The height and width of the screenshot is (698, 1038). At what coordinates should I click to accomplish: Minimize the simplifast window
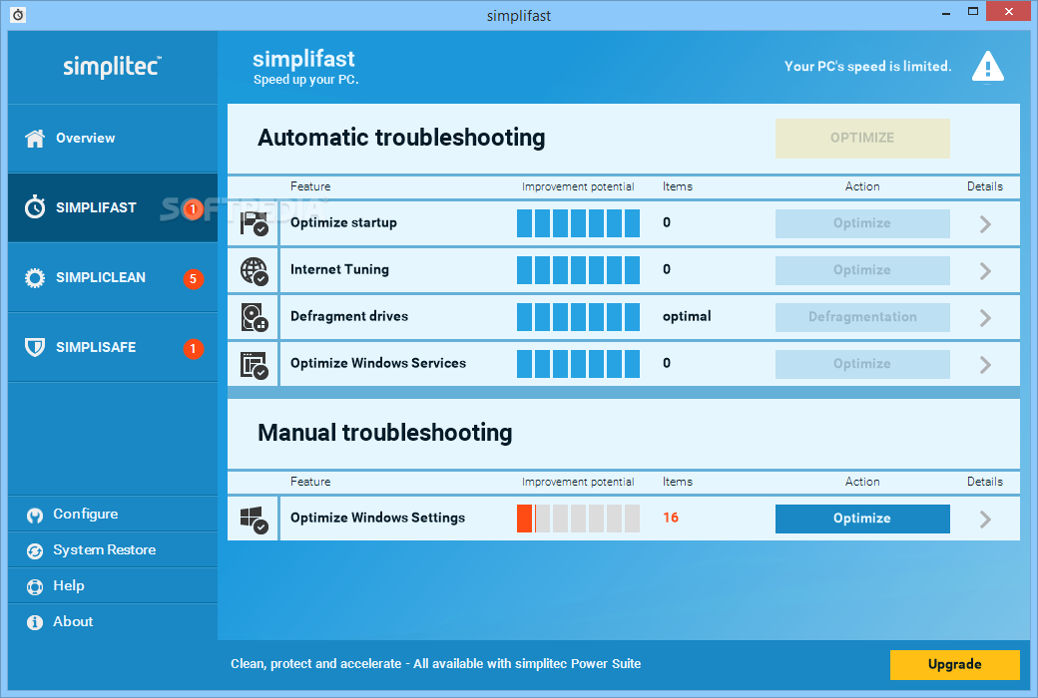click(946, 12)
